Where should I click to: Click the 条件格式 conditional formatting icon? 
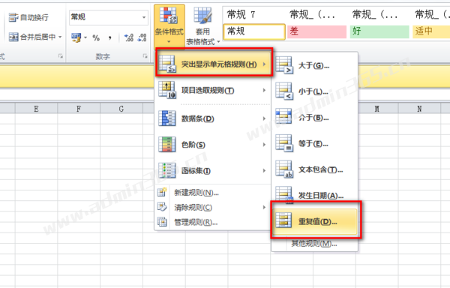(x=169, y=16)
